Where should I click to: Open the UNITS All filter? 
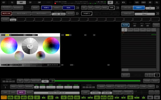pyautogui.click(x=142, y=26)
